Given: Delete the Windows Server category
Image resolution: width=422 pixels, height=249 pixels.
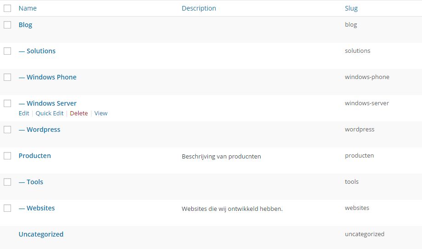Looking at the screenshot, I should [x=79, y=113].
